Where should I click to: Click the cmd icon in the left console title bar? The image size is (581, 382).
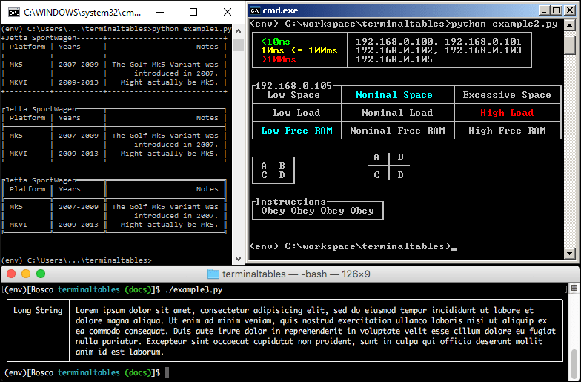pos(13,12)
